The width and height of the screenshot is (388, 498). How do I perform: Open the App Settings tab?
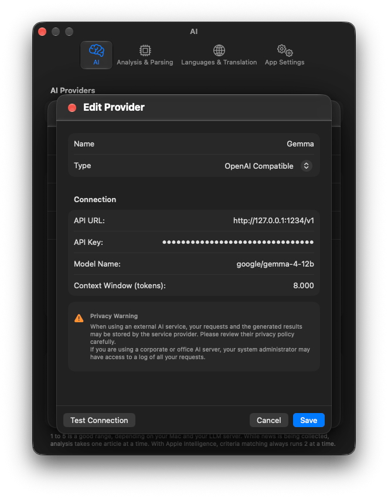tap(285, 55)
